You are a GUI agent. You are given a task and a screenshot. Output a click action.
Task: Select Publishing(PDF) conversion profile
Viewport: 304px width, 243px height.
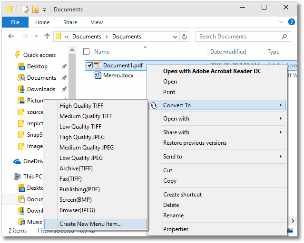(79, 189)
